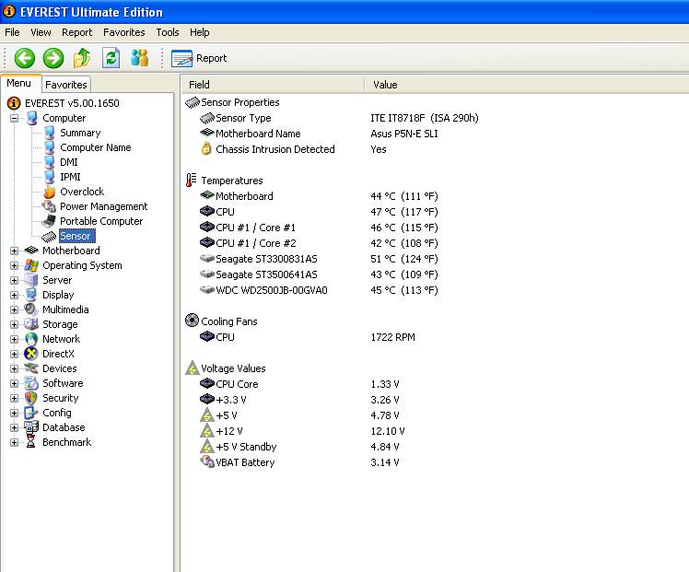Refresh the sensor page

coord(111,58)
